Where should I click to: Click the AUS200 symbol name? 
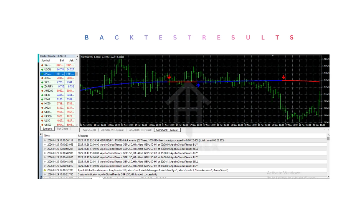(x=49, y=91)
